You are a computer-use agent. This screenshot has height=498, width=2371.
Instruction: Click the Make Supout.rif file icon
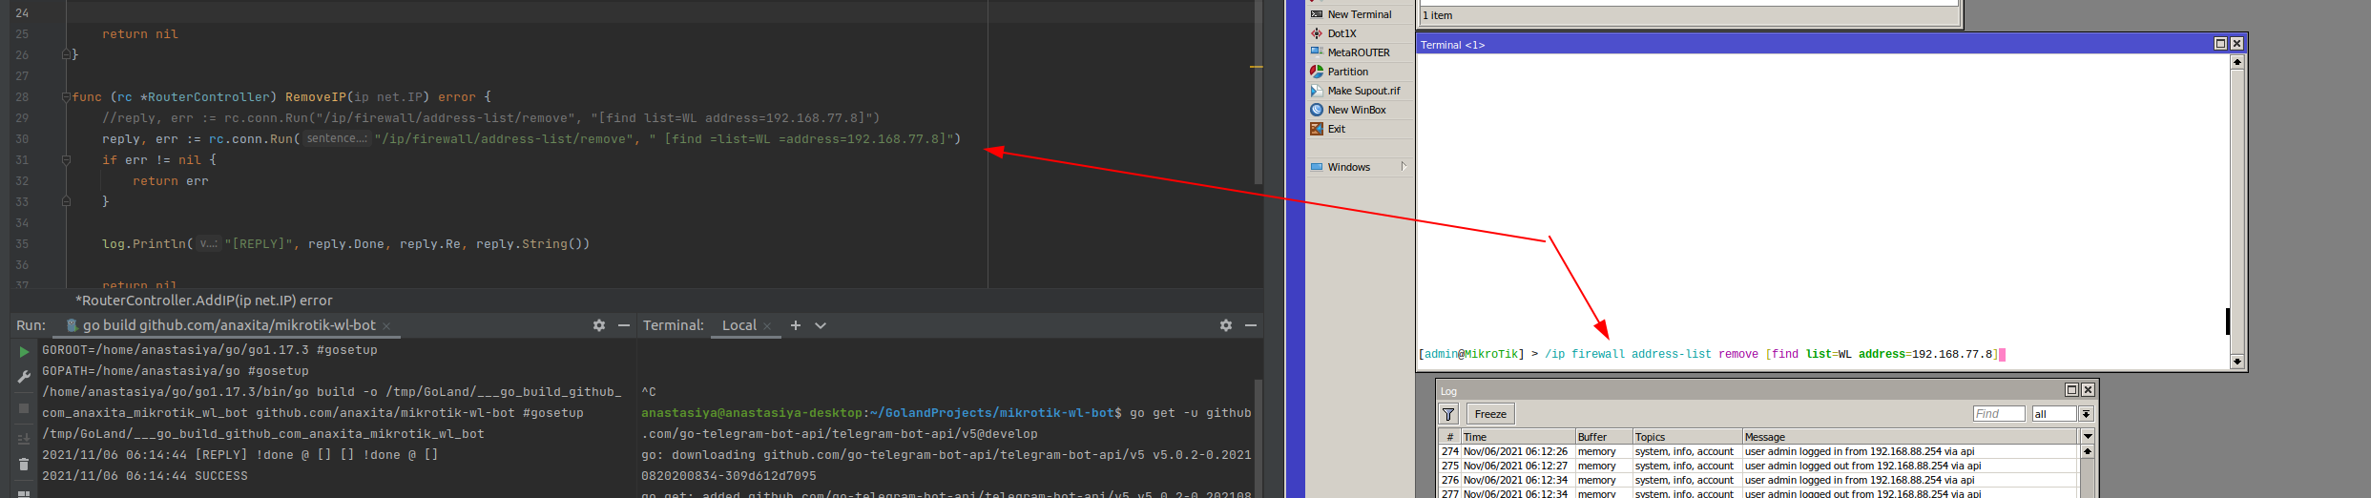1317,91
